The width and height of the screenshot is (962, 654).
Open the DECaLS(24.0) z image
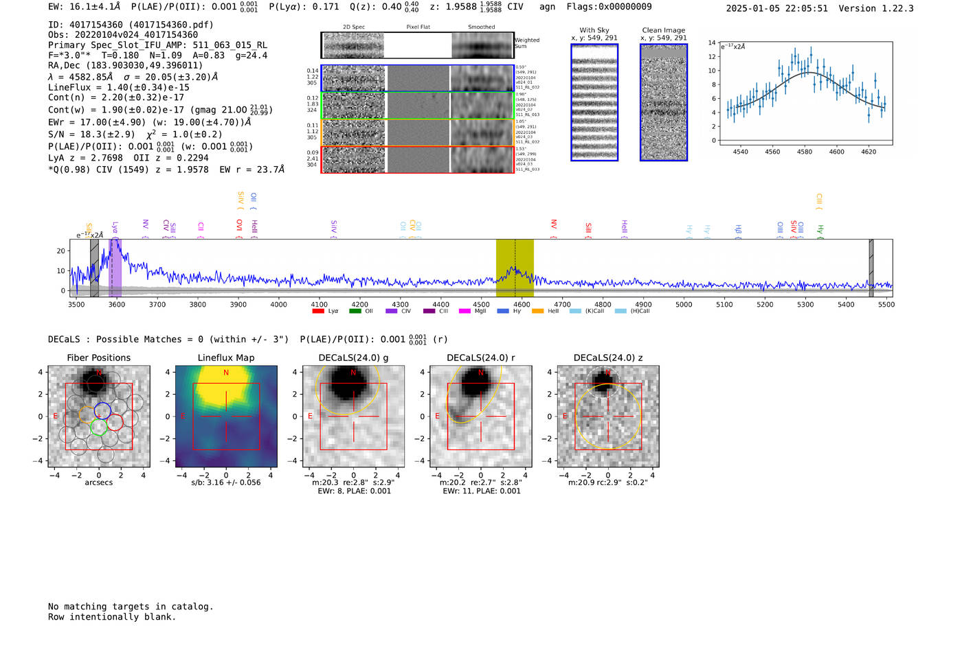(x=608, y=416)
